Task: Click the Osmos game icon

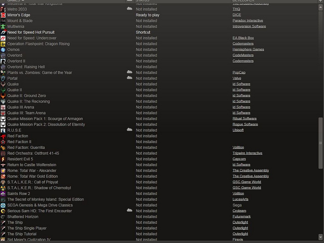Action: coord(3,50)
